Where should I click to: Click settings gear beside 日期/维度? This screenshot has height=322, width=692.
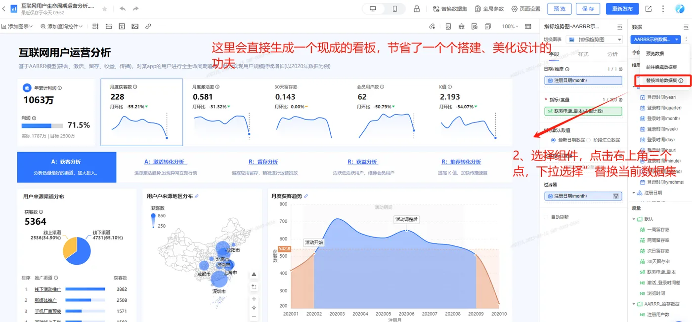[621, 70]
